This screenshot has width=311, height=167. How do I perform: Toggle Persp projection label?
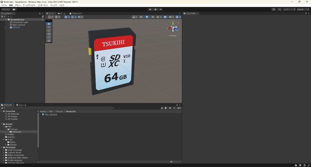[x=173, y=36]
